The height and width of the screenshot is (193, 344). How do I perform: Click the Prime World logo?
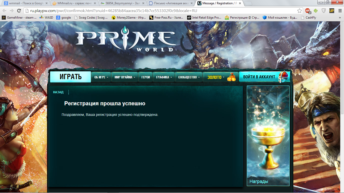[x=125, y=39]
